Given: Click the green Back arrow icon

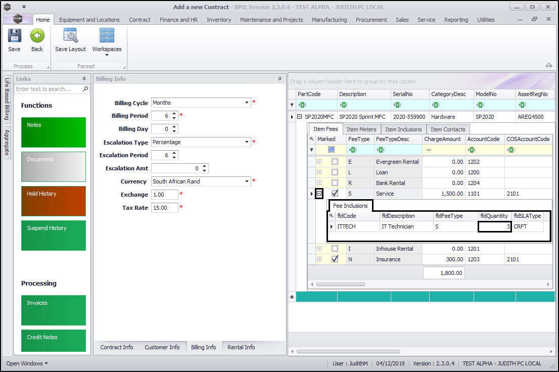Looking at the screenshot, I should pos(37,36).
